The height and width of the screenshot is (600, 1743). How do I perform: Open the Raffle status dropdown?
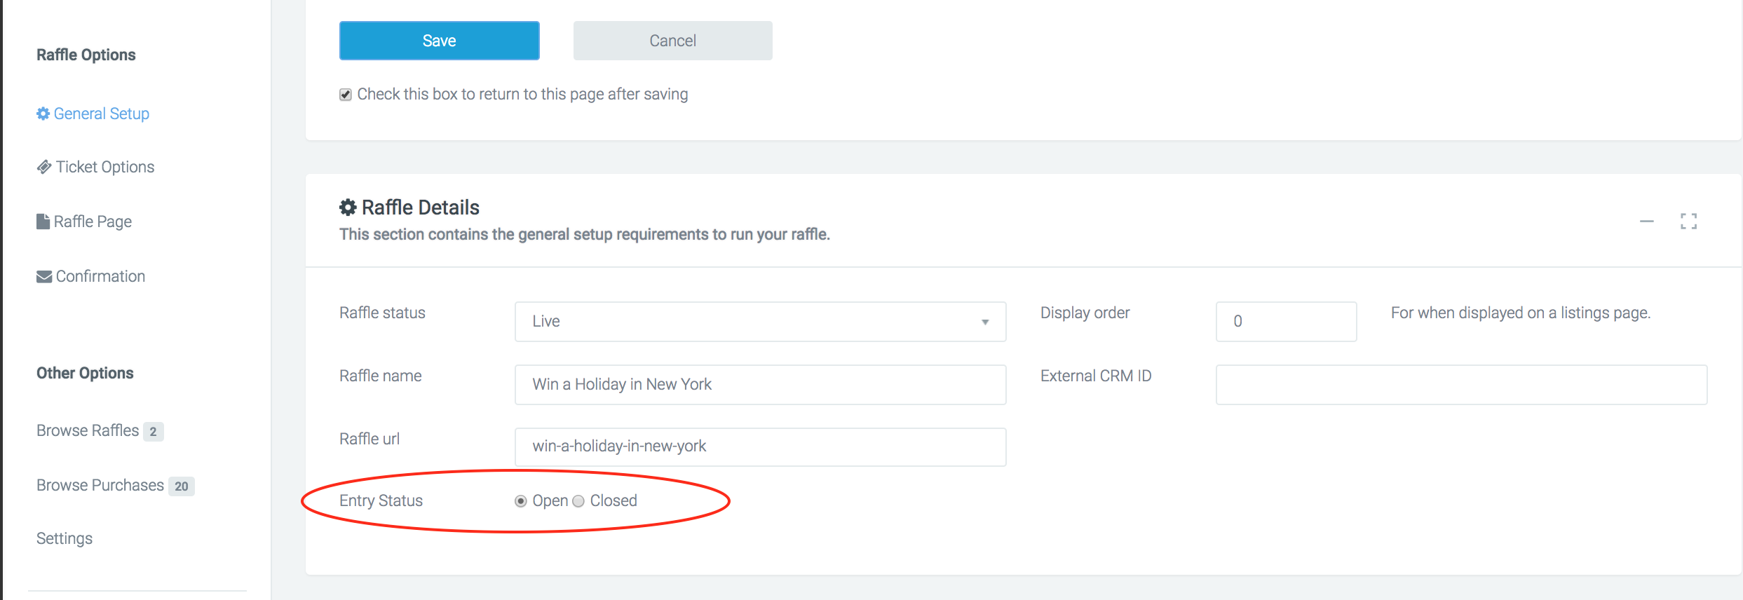(x=759, y=322)
